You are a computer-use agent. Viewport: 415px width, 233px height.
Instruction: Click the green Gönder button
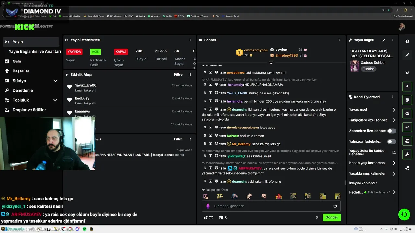click(x=332, y=217)
